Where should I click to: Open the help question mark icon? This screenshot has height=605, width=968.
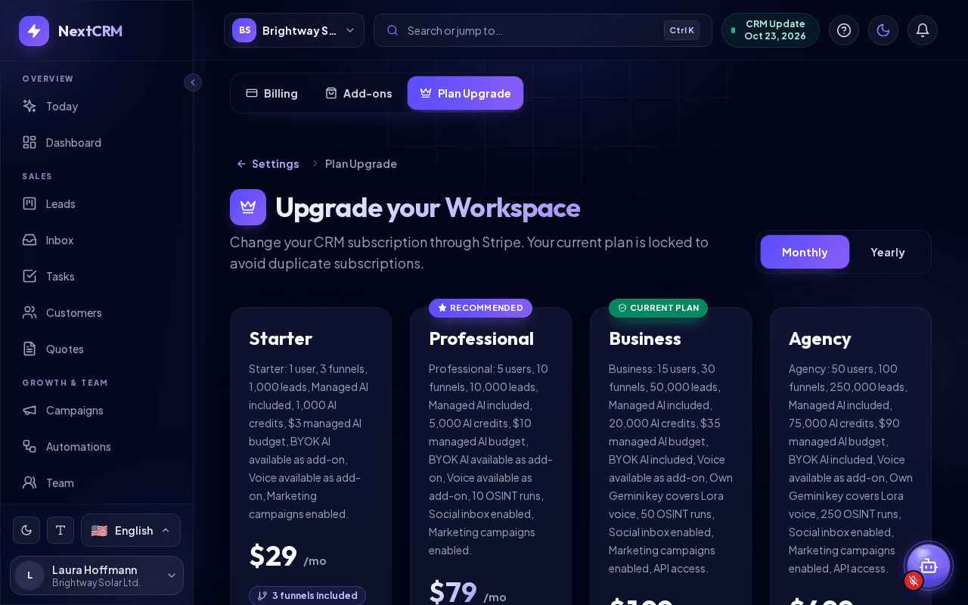[x=844, y=30]
